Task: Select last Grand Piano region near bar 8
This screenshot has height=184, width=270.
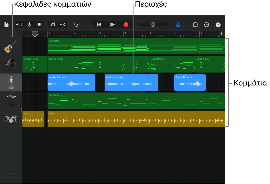Action: pyautogui.click(x=209, y=64)
